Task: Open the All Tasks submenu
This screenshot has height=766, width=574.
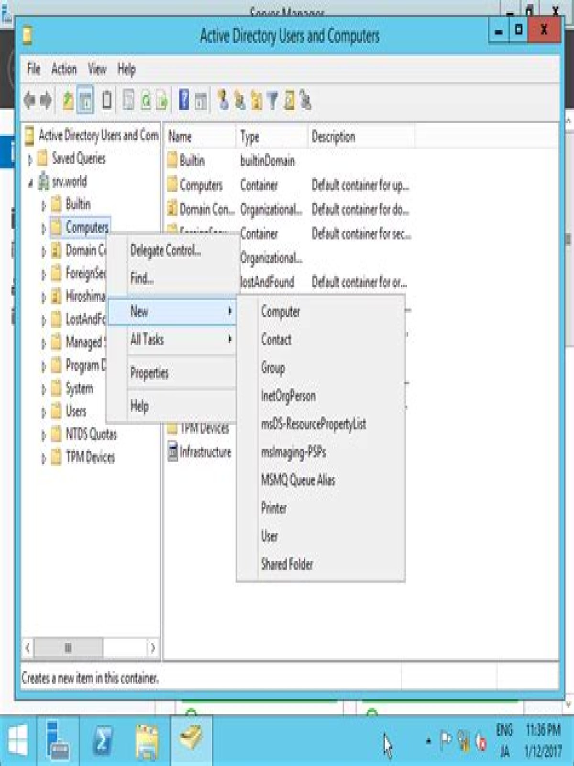Action: pyautogui.click(x=173, y=339)
